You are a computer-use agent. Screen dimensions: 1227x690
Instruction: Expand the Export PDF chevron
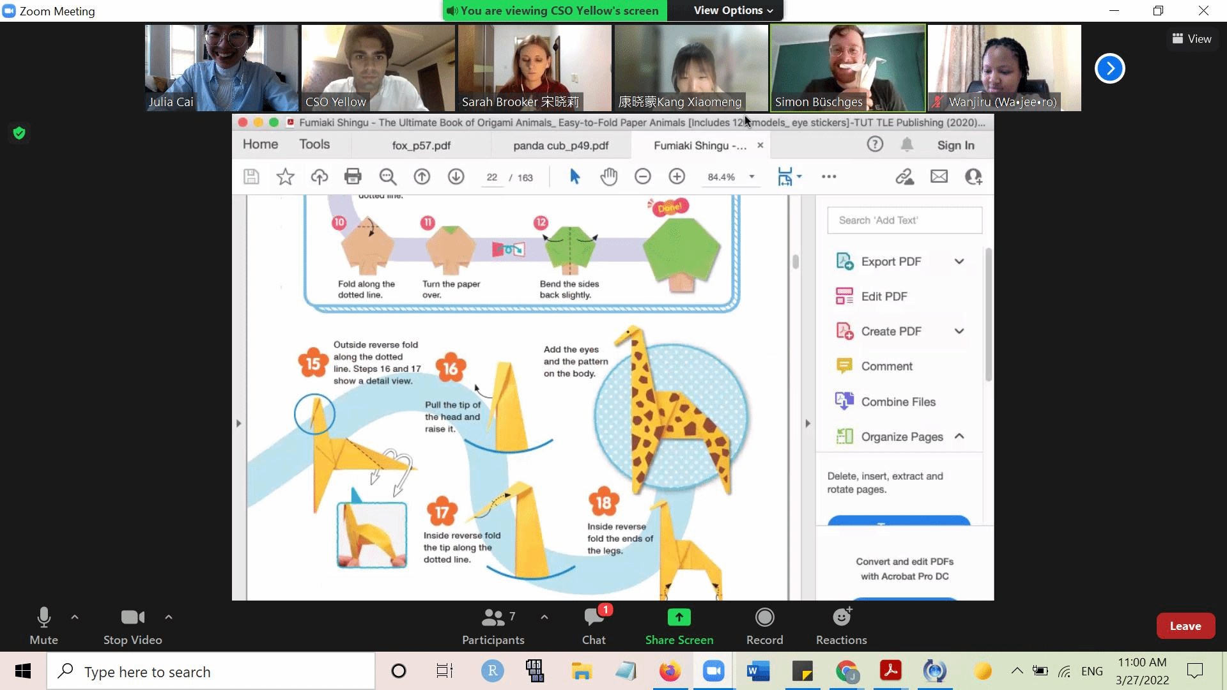[x=959, y=261]
